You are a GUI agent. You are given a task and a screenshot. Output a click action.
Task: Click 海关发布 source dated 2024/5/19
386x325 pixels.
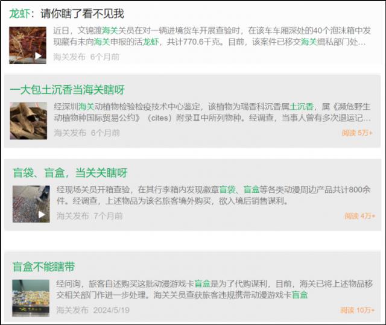coord(72,310)
